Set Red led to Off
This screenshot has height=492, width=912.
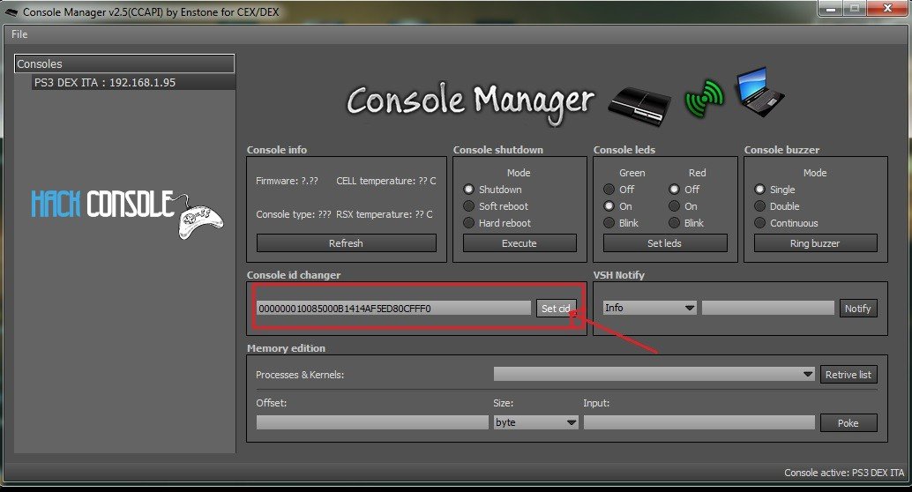click(x=674, y=189)
